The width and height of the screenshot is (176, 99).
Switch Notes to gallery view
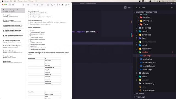click(x=13, y=5)
